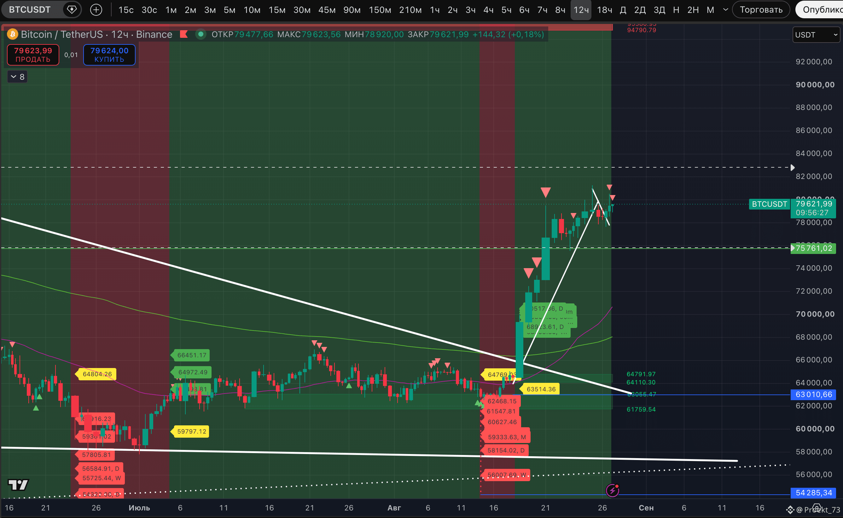Image resolution: width=843 pixels, height=518 pixels.
Task: Switch to the 2Н timeframe
Action: [693, 10]
